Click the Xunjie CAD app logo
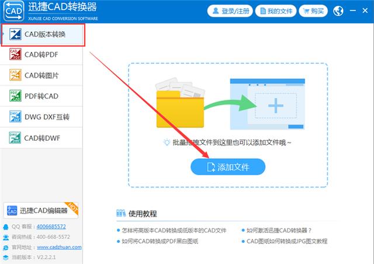This screenshot has height=264, width=374. click(x=14, y=11)
